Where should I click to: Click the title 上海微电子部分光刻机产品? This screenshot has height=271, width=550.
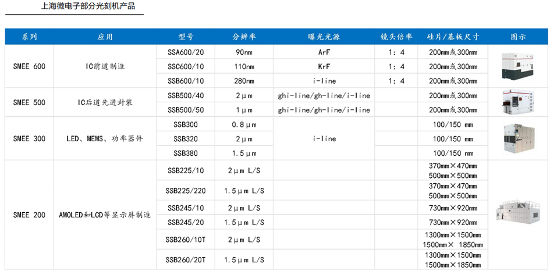pyautogui.click(x=88, y=6)
